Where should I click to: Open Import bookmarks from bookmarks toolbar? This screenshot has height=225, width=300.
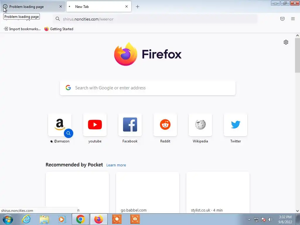click(x=22, y=29)
